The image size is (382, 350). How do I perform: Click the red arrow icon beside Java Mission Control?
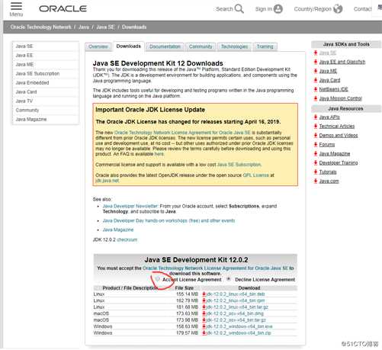pyautogui.click(x=316, y=98)
